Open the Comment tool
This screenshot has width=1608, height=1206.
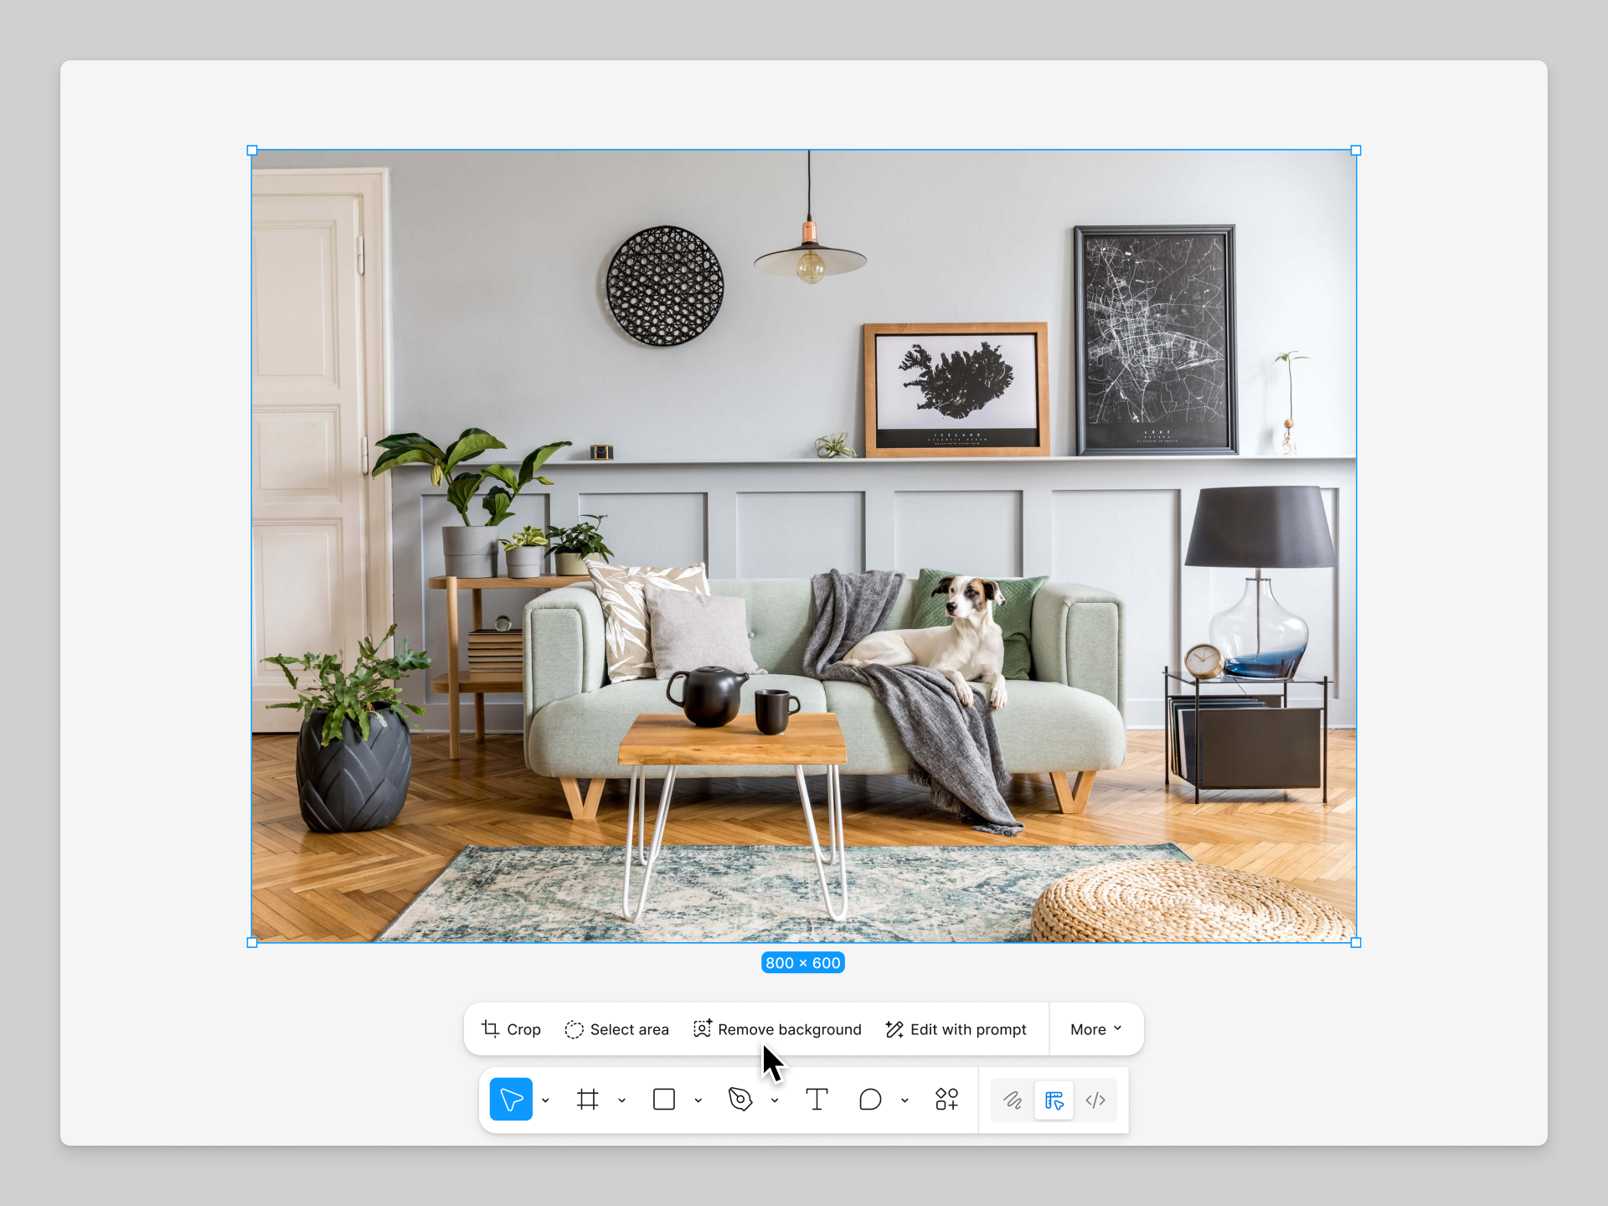click(871, 1100)
